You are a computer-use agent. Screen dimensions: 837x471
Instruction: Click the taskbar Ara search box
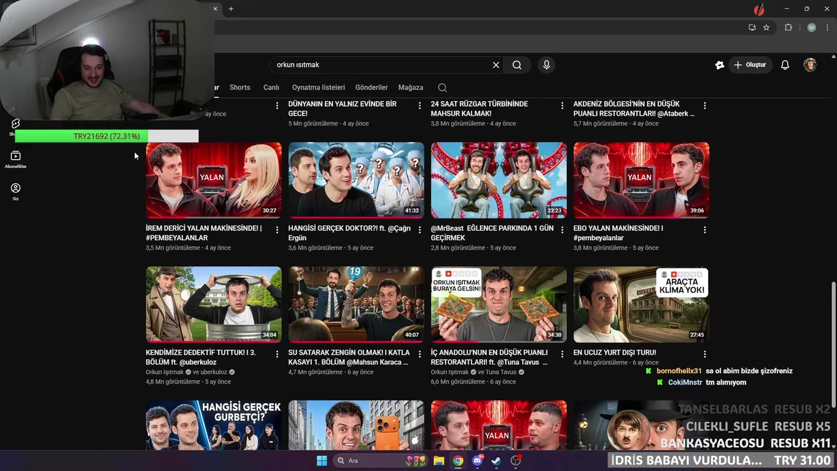(x=379, y=461)
